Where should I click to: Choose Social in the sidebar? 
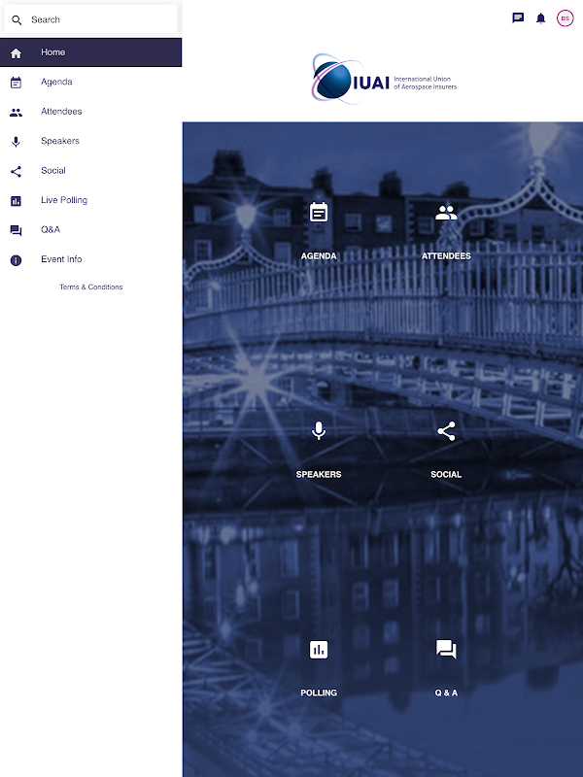pos(90,171)
